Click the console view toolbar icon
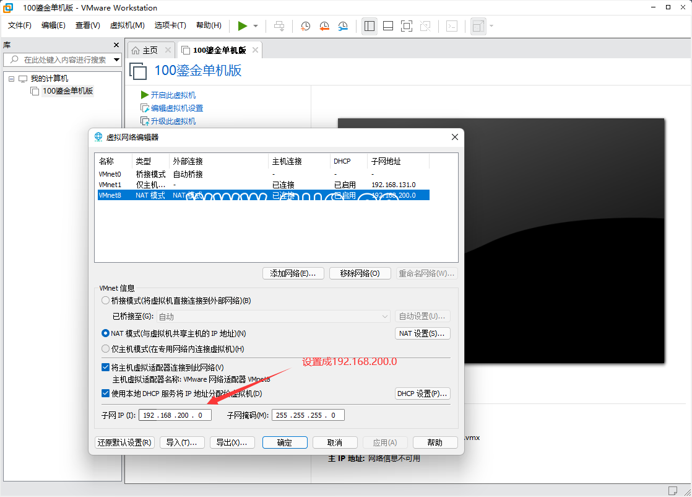Image resolution: width=692 pixels, height=497 pixels. (452, 26)
